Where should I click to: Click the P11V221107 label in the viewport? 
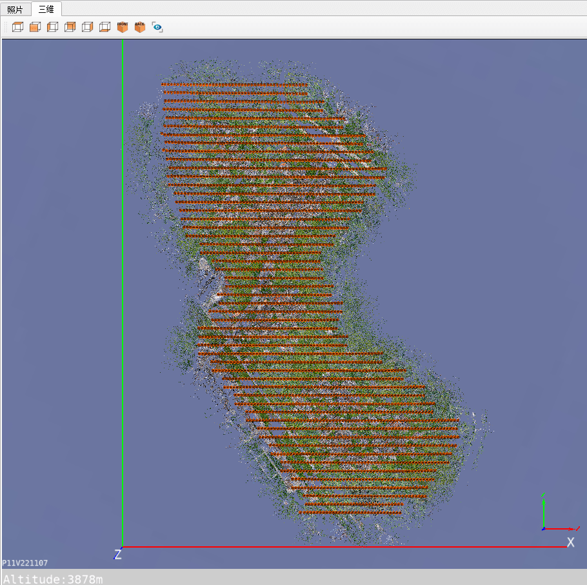[25, 563]
